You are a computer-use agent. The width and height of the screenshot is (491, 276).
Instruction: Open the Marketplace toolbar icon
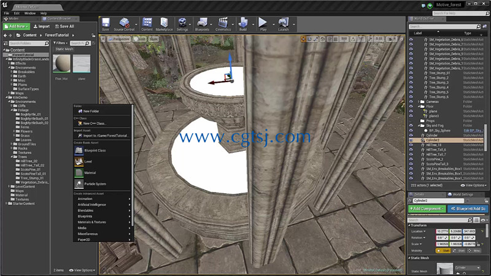click(164, 24)
